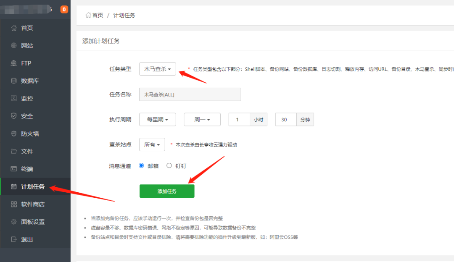Open the 任务类型 dropdown showing 木马查杀

coord(157,69)
